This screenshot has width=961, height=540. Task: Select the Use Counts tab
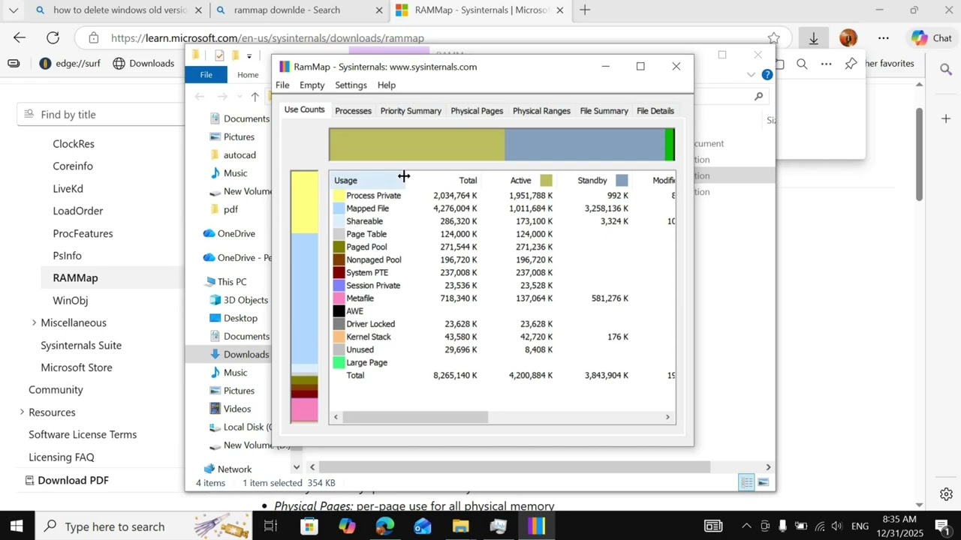tap(304, 109)
